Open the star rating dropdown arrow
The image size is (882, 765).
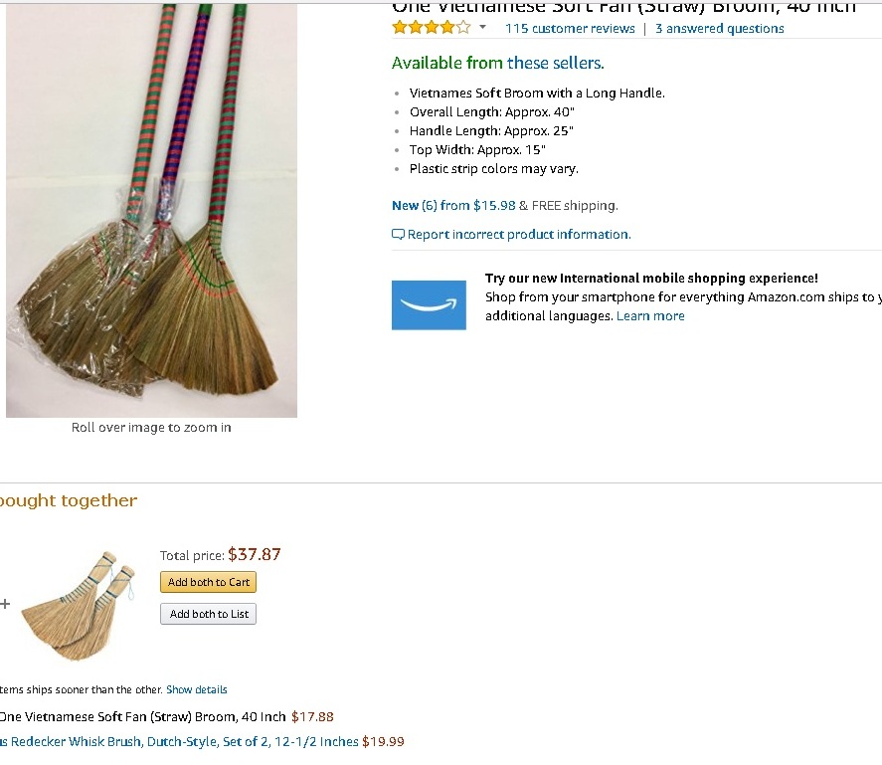482,27
